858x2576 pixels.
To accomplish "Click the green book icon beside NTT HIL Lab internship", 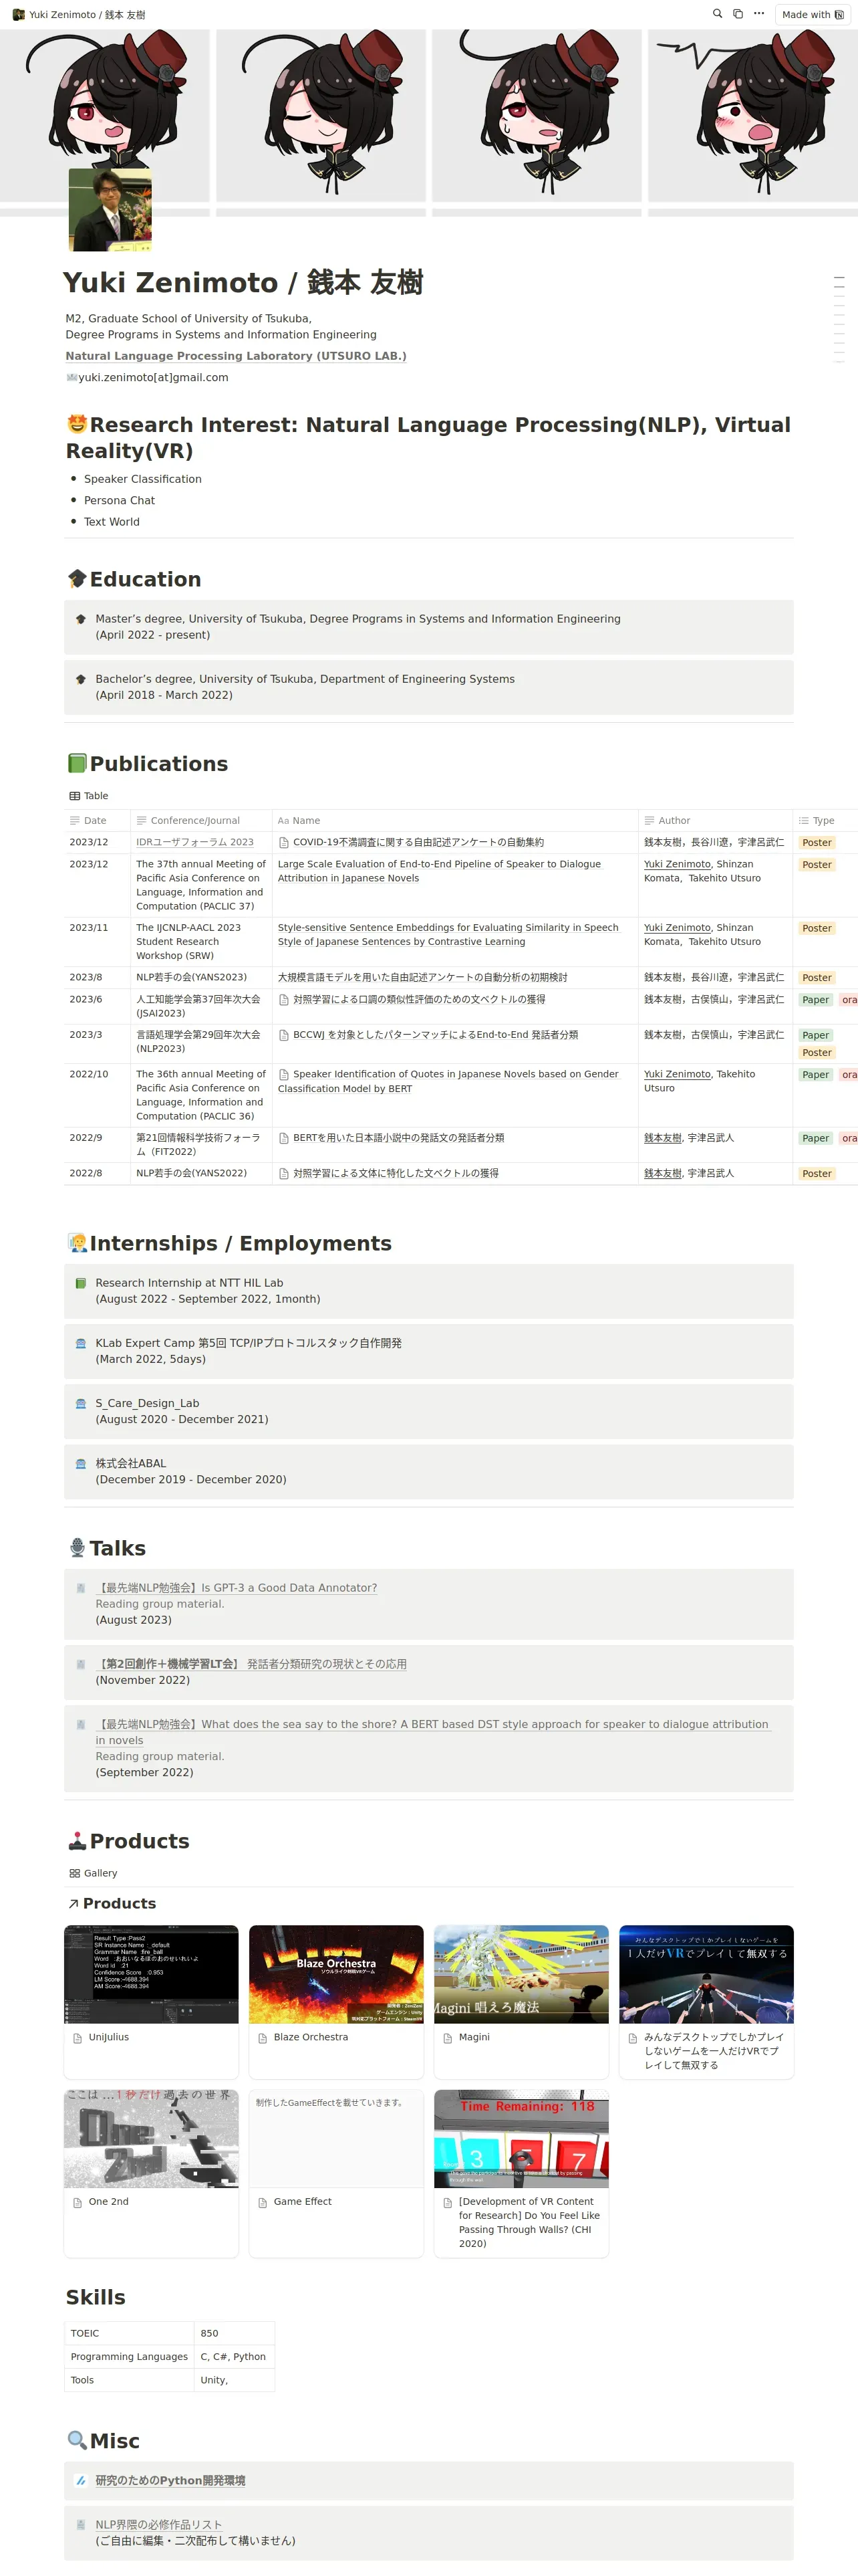I will (81, 1283).
